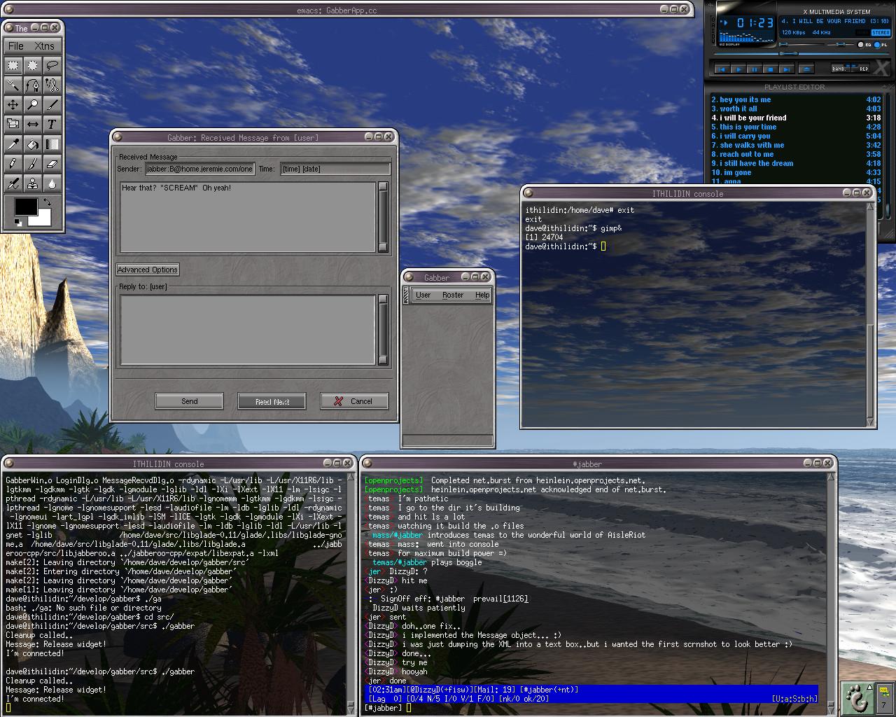This screenshot has height=717, width=896.
Task: Open the File menu in GIMP toolbox
Action: pyautogui.click(x=16, y=46)
